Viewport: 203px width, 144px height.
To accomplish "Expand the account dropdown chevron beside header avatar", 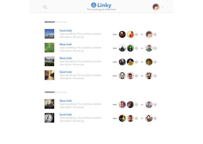I will coord(162,7).
